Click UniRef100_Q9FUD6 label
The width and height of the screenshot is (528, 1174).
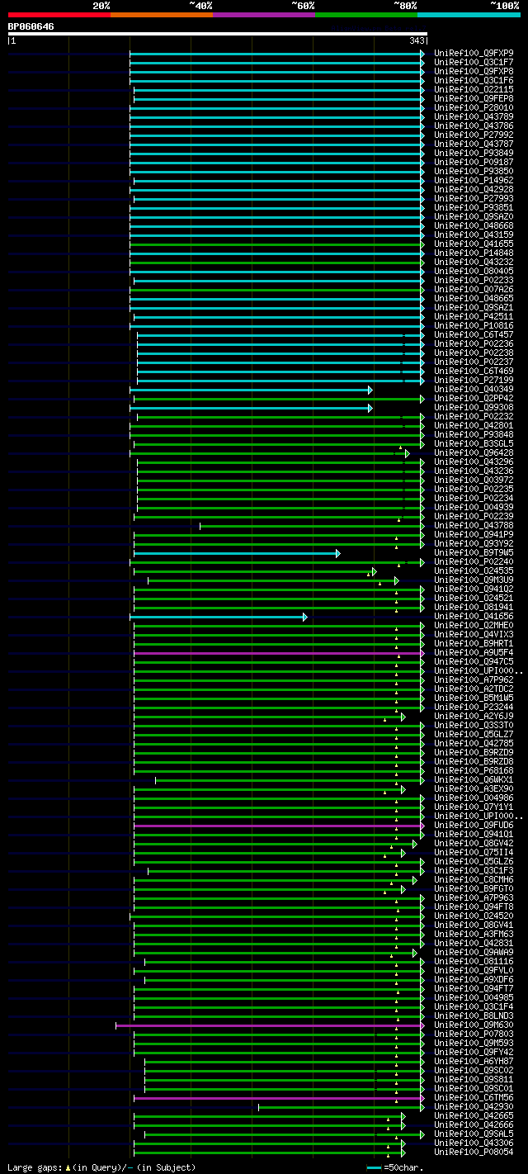[474, 826]
